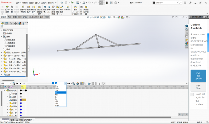Click the Motor icon in motion toolbar

[x=89, y=83]
